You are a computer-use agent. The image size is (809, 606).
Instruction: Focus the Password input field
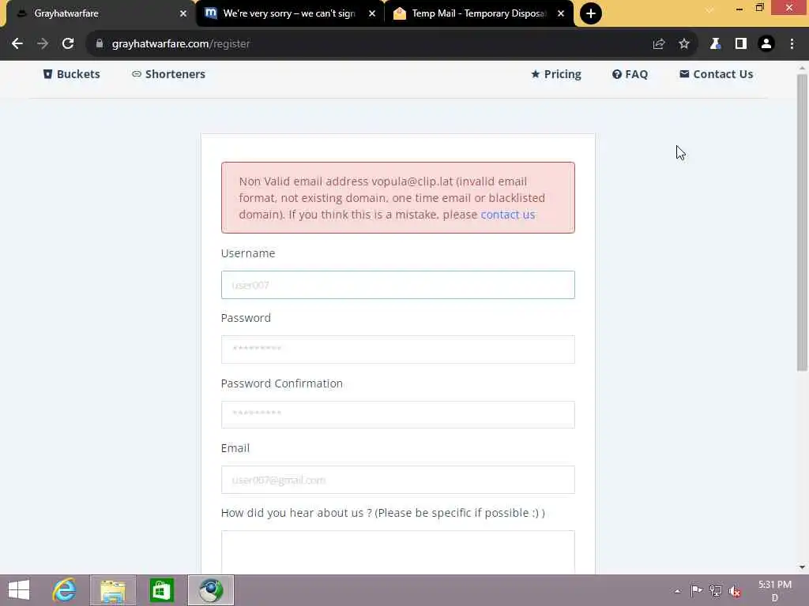click(398, 350)
